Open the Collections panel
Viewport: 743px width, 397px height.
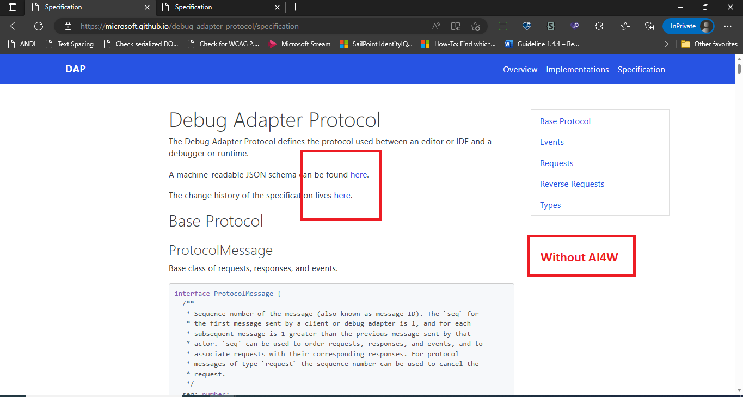coord(649,26)
